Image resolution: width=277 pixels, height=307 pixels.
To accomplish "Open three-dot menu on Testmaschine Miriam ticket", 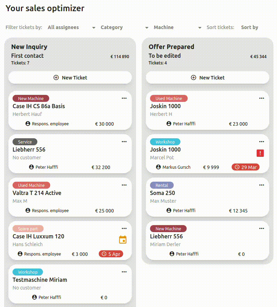I will tap(124, 272).
